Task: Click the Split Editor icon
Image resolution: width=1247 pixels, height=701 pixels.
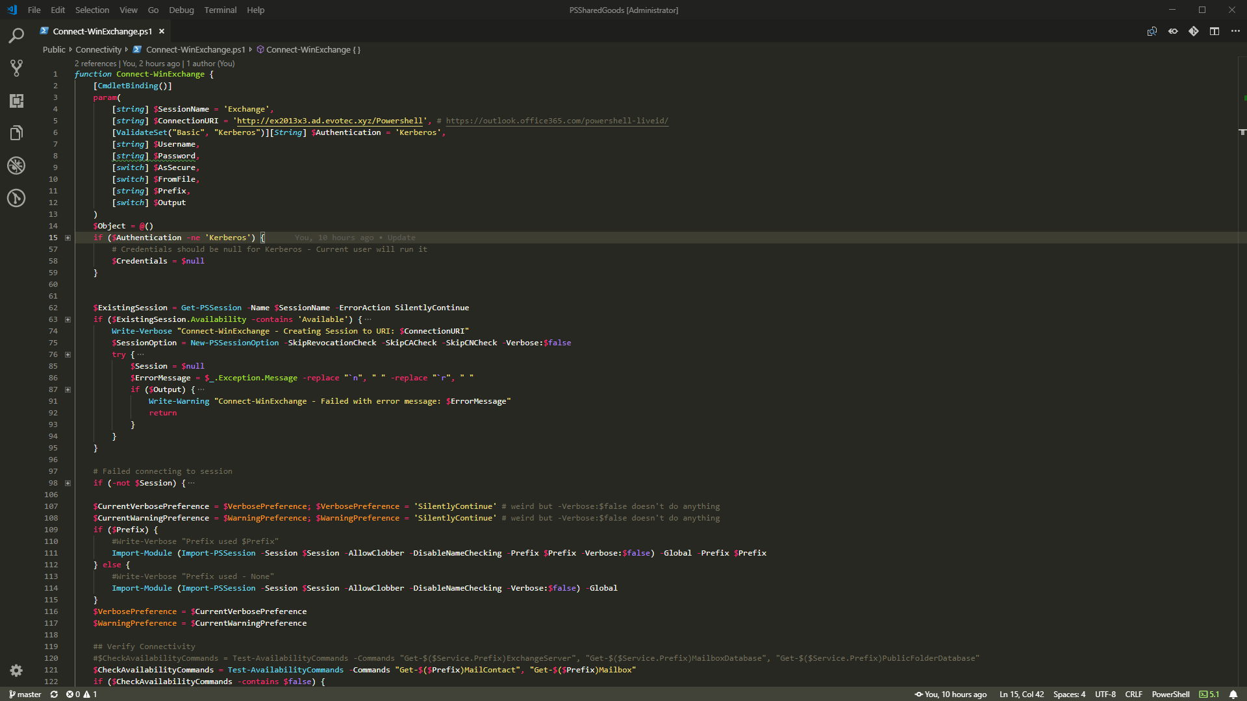Action: [x=1215, y=31]
